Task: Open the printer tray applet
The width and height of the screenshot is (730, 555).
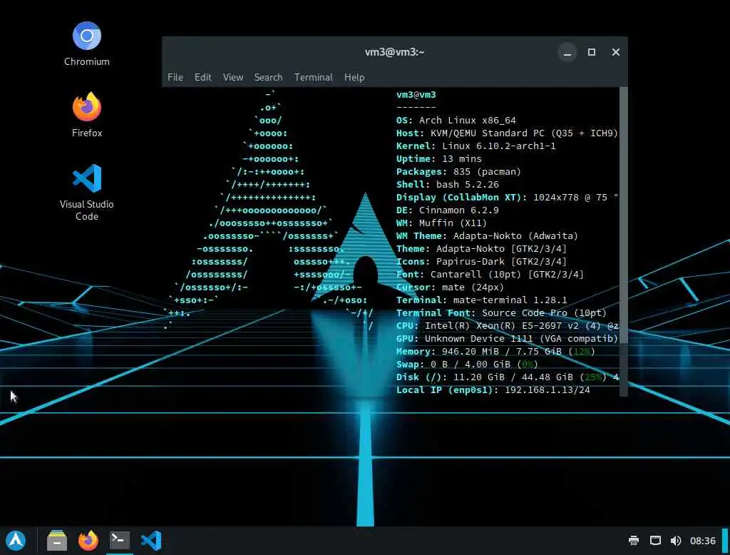Action: (x=634, y=541)
